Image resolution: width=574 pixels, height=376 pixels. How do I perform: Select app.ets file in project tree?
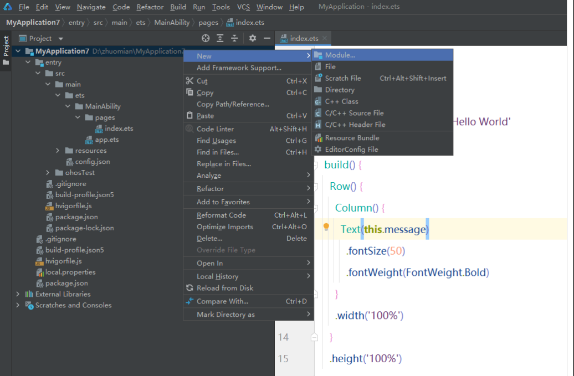106,140
